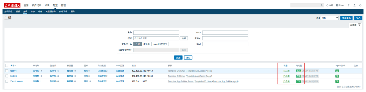Image resolution: width=366 pixels, height=92 pixels.
Task: Go to 自动发现 submenu
Action: click(x=63, y=11)
